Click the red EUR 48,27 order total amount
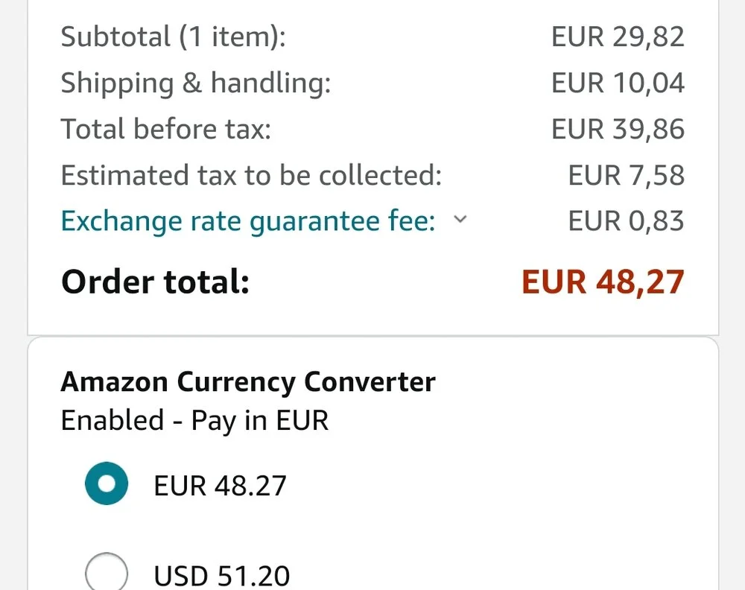The height and width of the screenshot is (590, 745). pos(602,282)
